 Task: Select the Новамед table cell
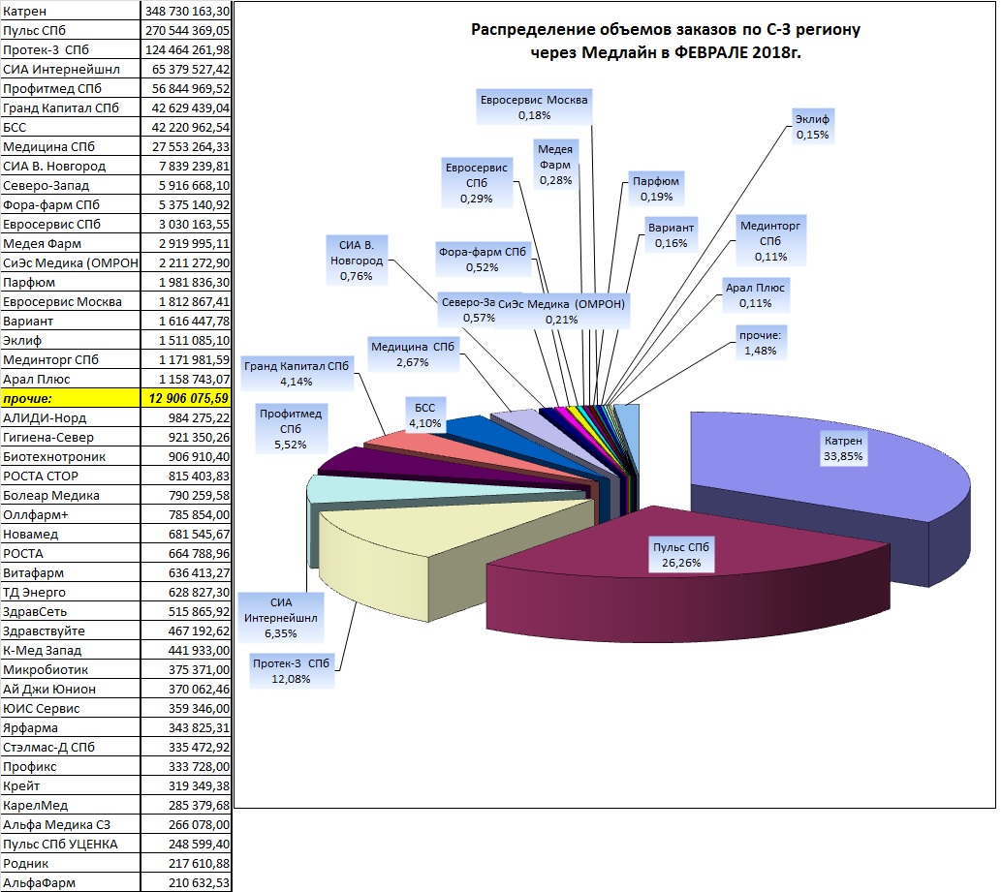tap(70, 534)
